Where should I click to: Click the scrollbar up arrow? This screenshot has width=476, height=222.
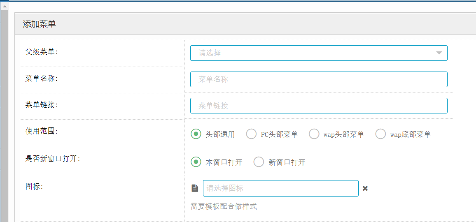click(5, 6)
